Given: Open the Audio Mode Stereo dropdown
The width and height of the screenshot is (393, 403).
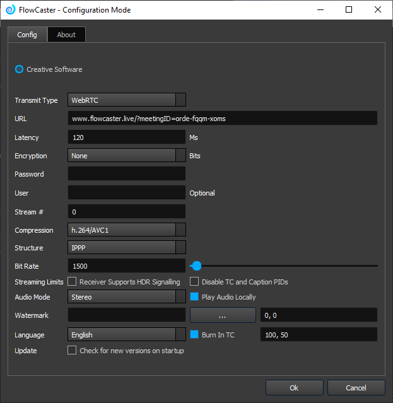Looking at the screenshot, I should (126, 297).
